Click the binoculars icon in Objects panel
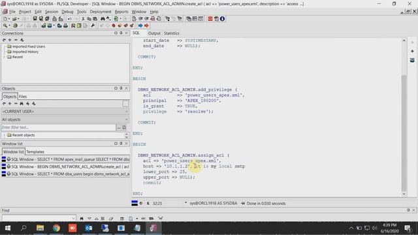Viewport: 418px width, 235px height. point(22,104)
